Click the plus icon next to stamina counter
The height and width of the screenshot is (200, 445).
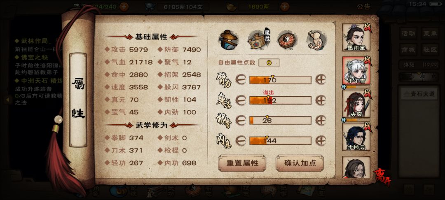point(124,7)
